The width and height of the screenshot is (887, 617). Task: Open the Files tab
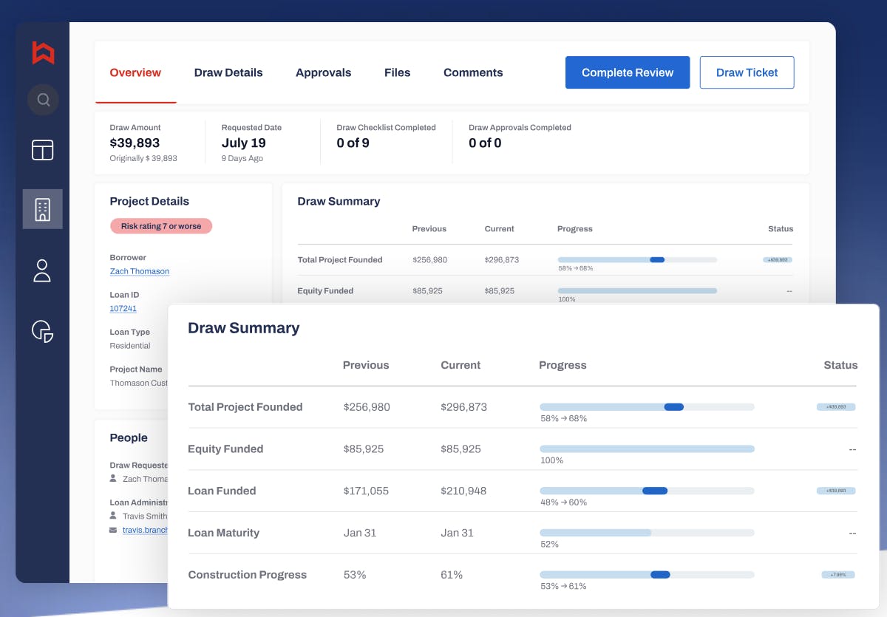(x=397, y=72)
